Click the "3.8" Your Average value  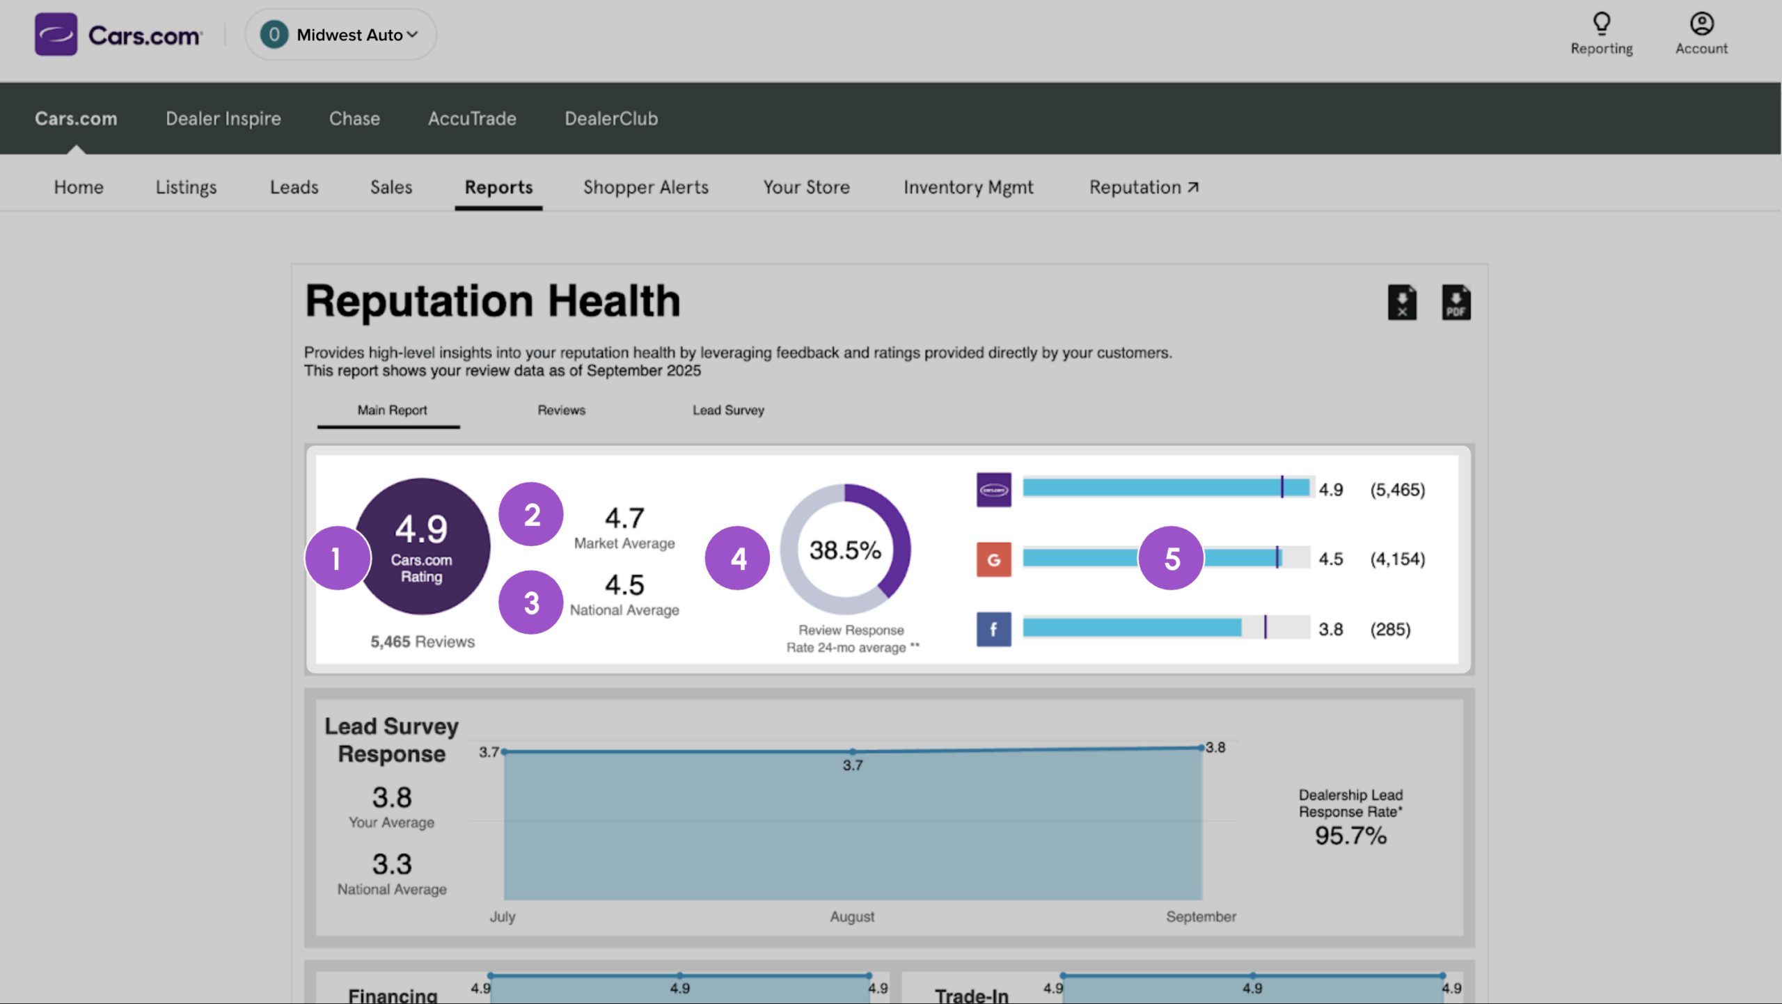392,797
